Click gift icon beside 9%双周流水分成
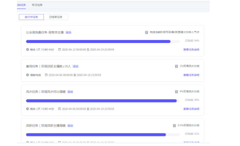This screenshot has width=240, height=146. pos(176,92)
